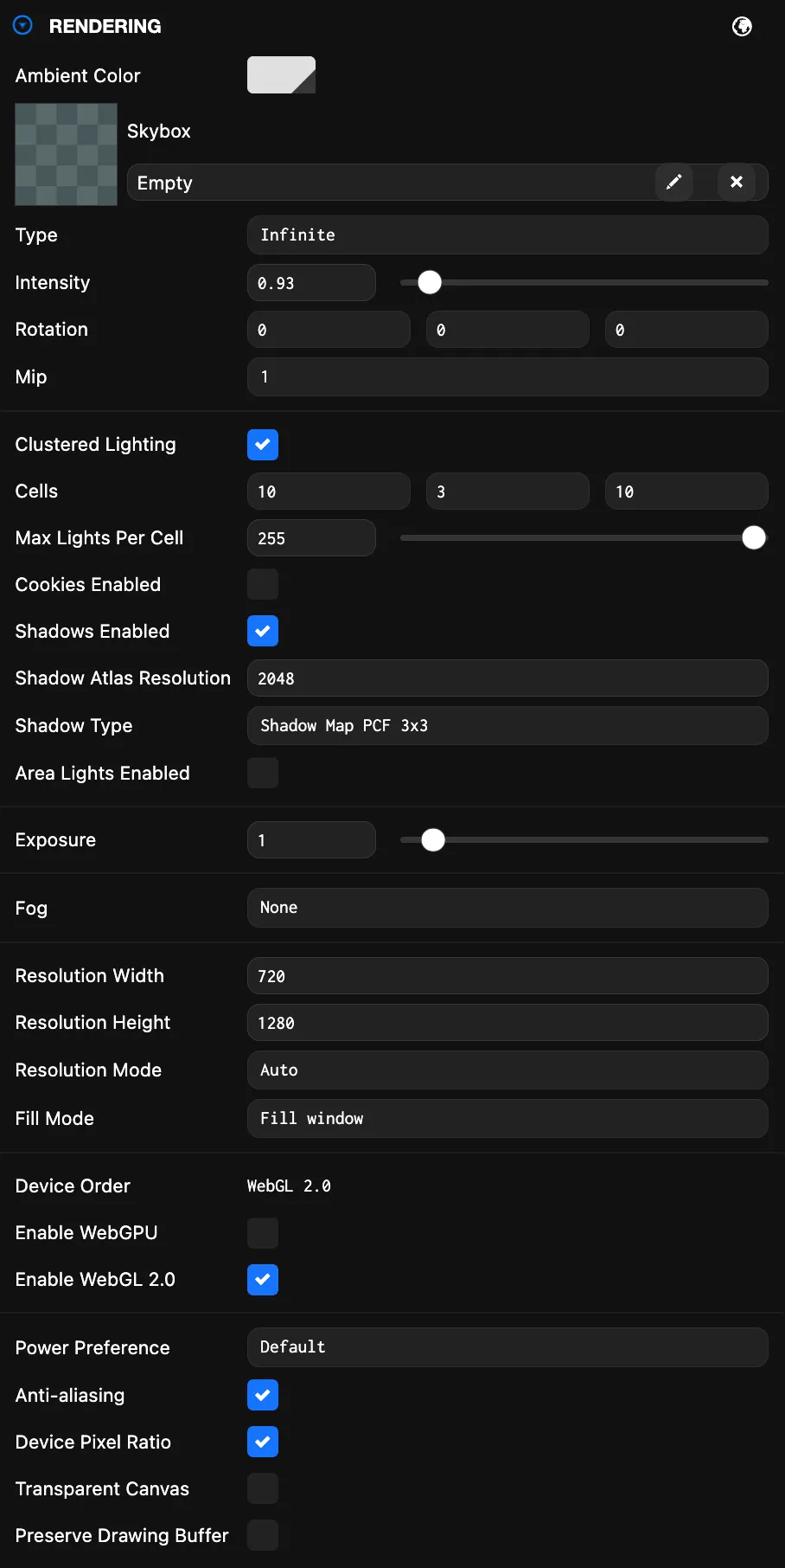Disable Anti-aliasing
Viewport: 785px width, 1568px height.
(x=263, y=1395)
